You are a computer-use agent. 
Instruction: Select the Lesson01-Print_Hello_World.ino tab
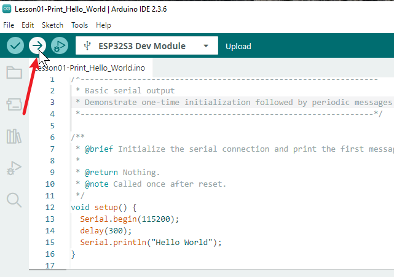(90, 68)
